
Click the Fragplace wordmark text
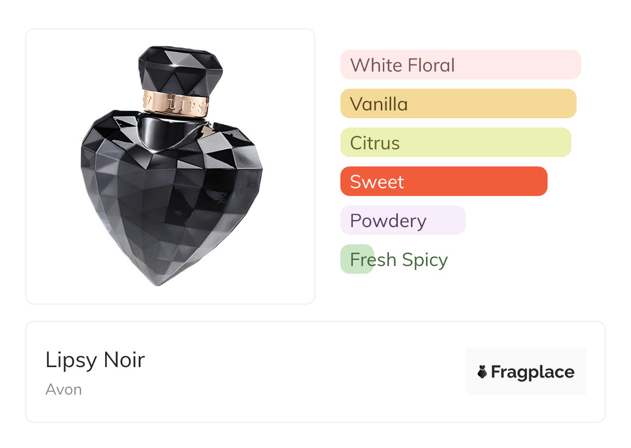533,372
